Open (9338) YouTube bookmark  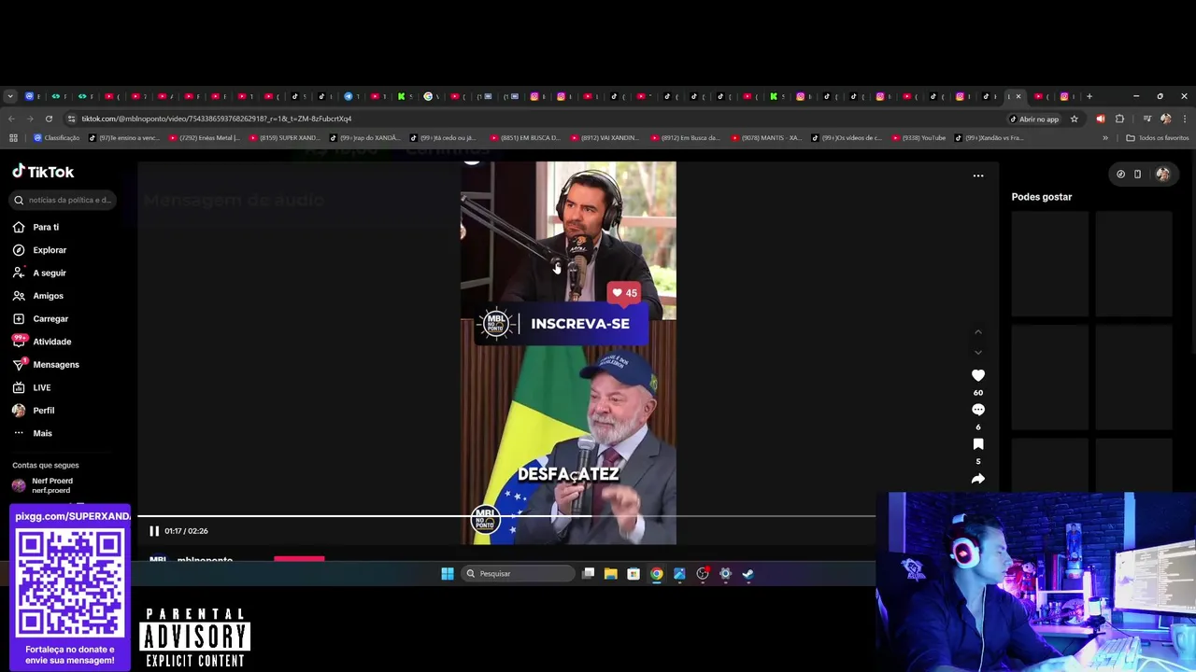pos(918,138)
